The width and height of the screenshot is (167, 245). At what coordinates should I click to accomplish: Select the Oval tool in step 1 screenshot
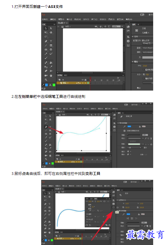[x=46, y=49]
